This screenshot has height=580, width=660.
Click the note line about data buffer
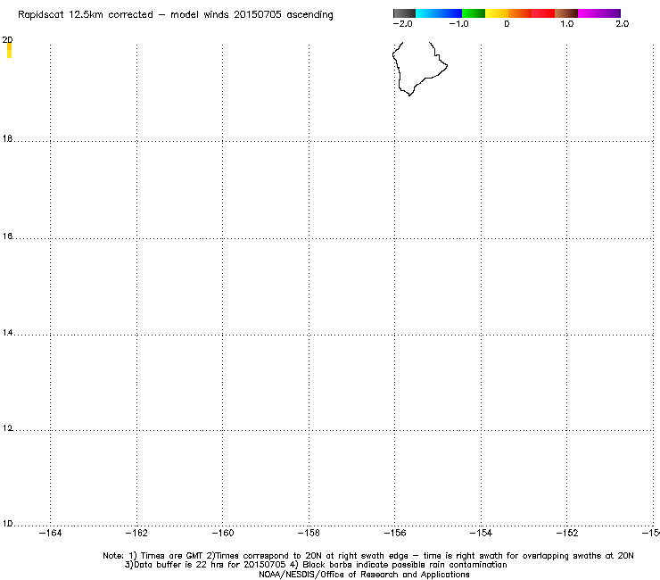point(316,565)
